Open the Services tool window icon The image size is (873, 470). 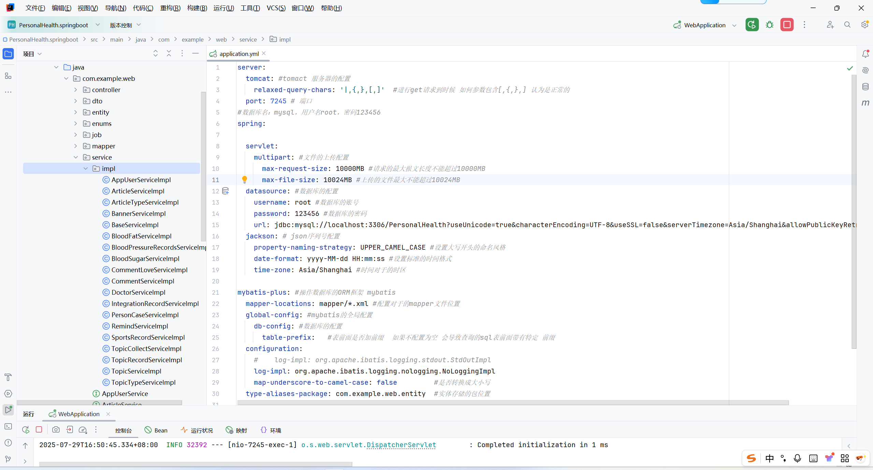(8, 394)
